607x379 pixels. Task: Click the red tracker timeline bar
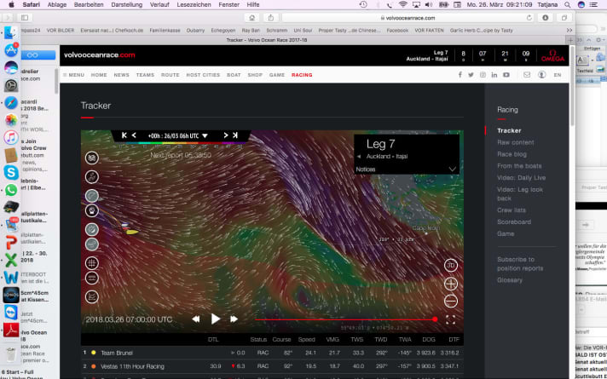[345, 319]
